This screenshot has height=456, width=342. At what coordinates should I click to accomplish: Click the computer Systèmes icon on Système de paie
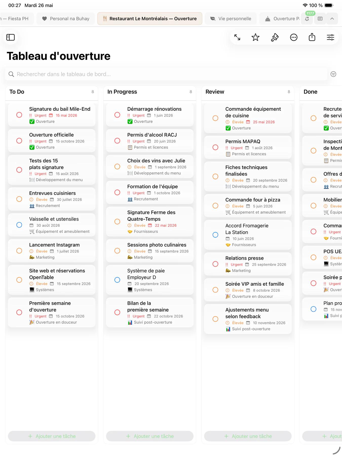130,290
